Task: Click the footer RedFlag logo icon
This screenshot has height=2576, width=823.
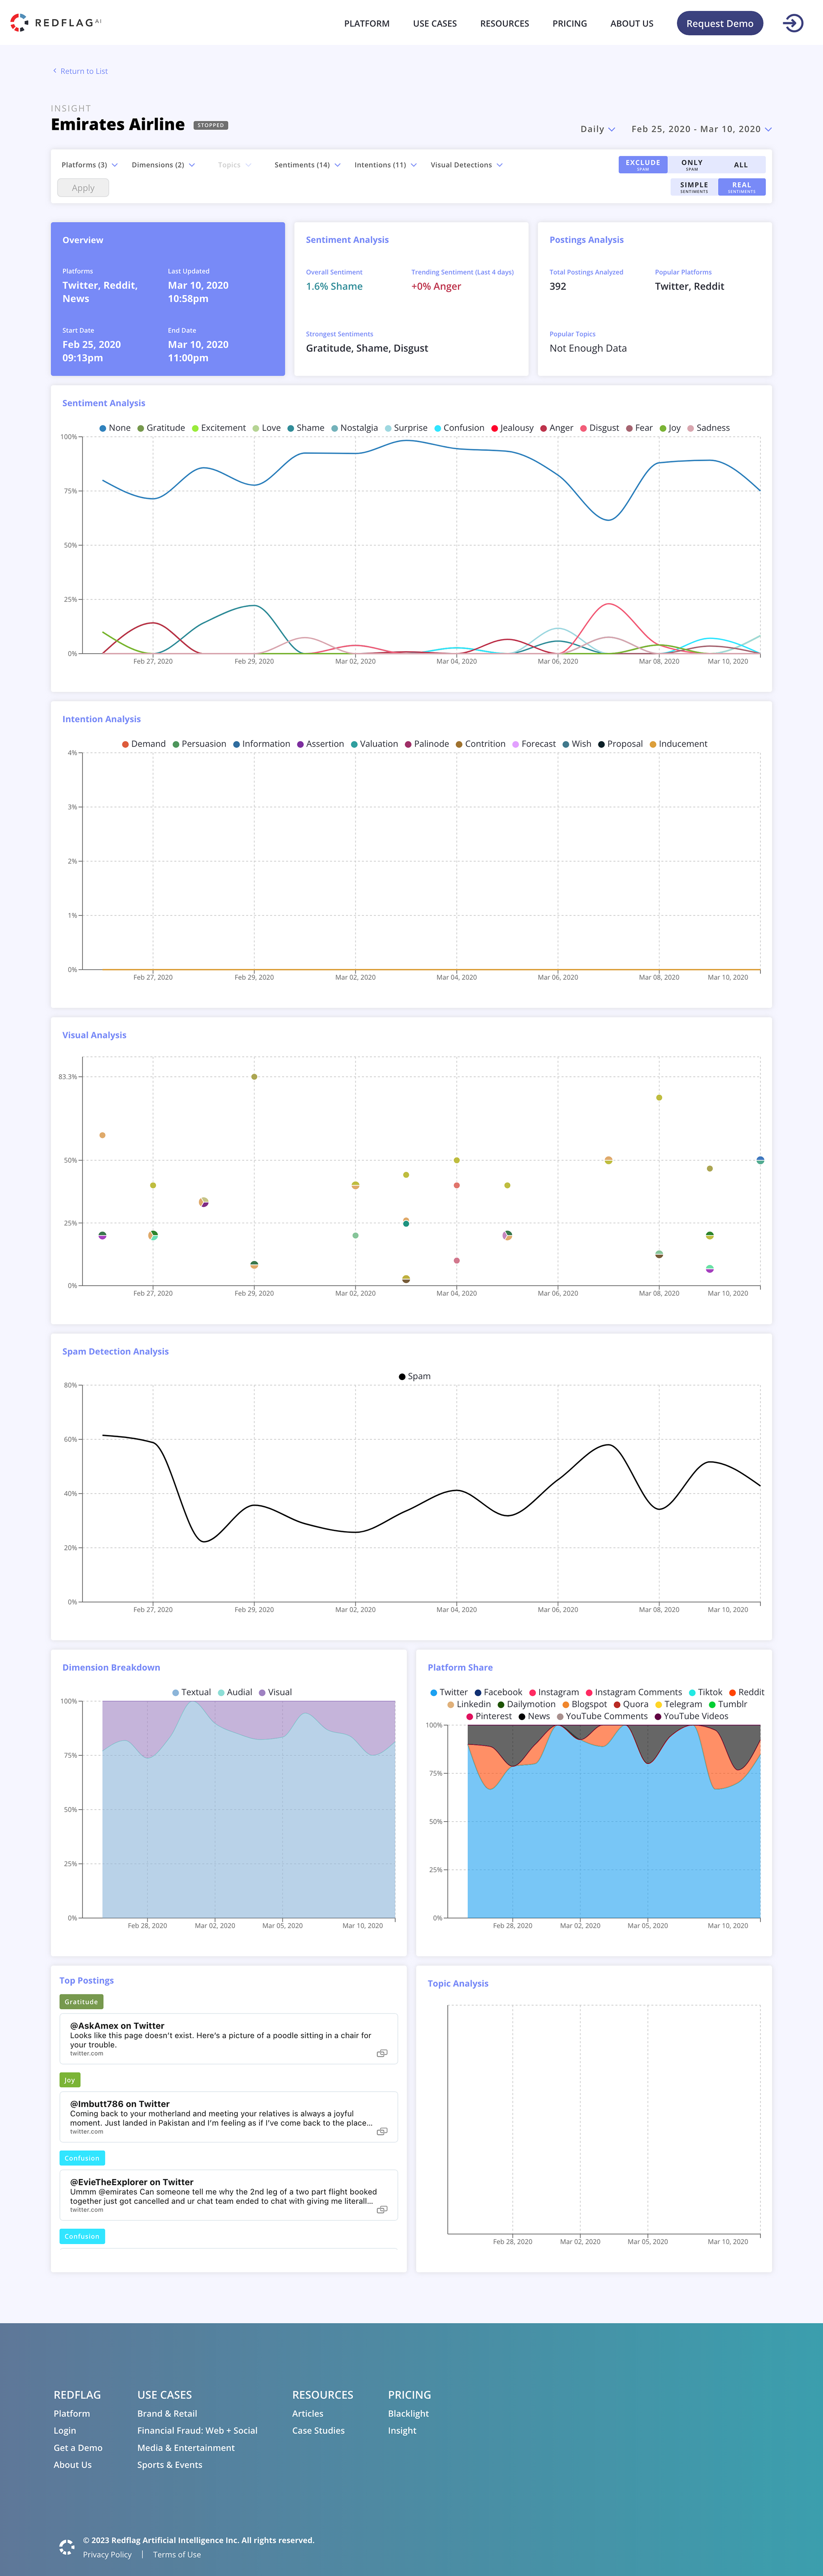Action: click(67, 2546)
